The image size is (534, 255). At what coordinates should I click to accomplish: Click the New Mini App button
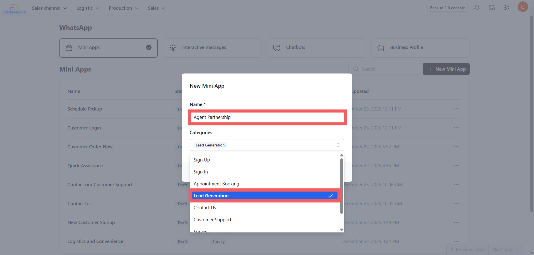tap(446, 69)
